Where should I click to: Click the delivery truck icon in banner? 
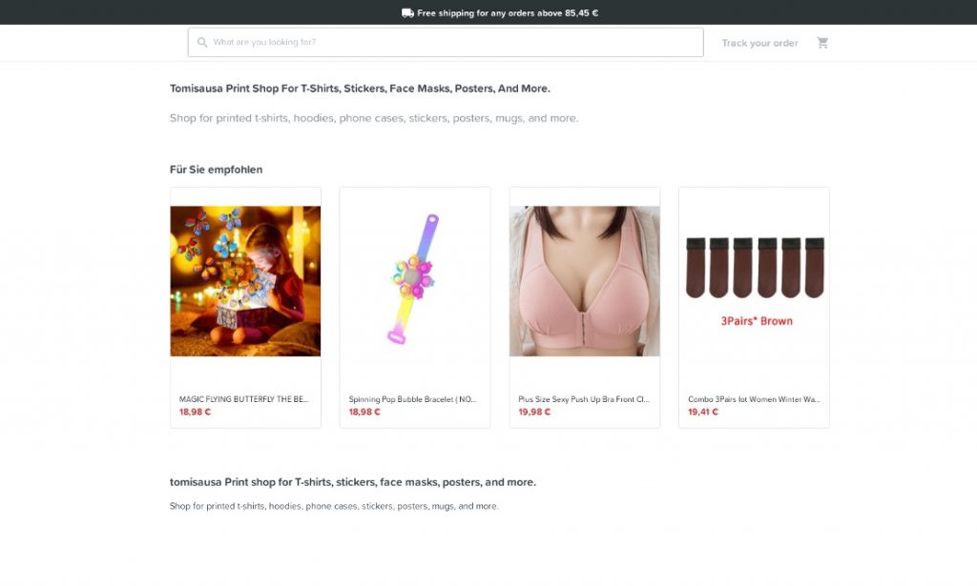point(407,13)
